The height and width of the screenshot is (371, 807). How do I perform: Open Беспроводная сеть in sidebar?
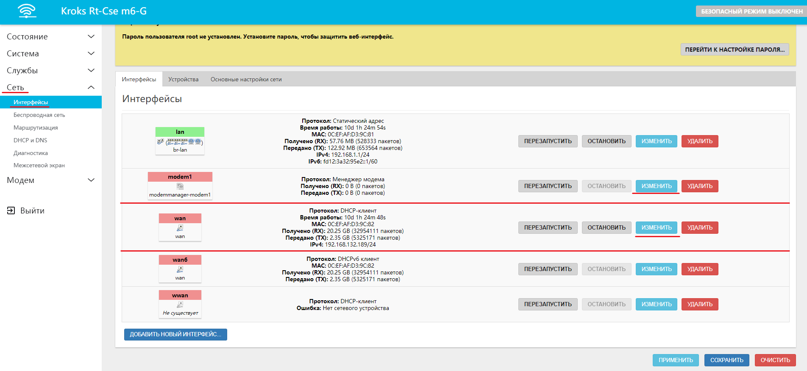(39, 115)
